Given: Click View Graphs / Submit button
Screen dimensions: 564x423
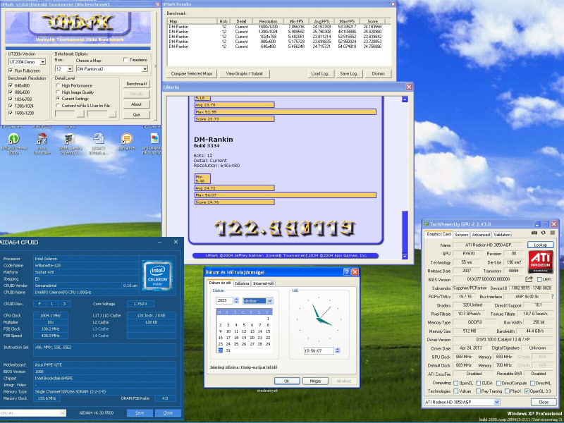Looking at the screenshot, I should pos(244,74).
